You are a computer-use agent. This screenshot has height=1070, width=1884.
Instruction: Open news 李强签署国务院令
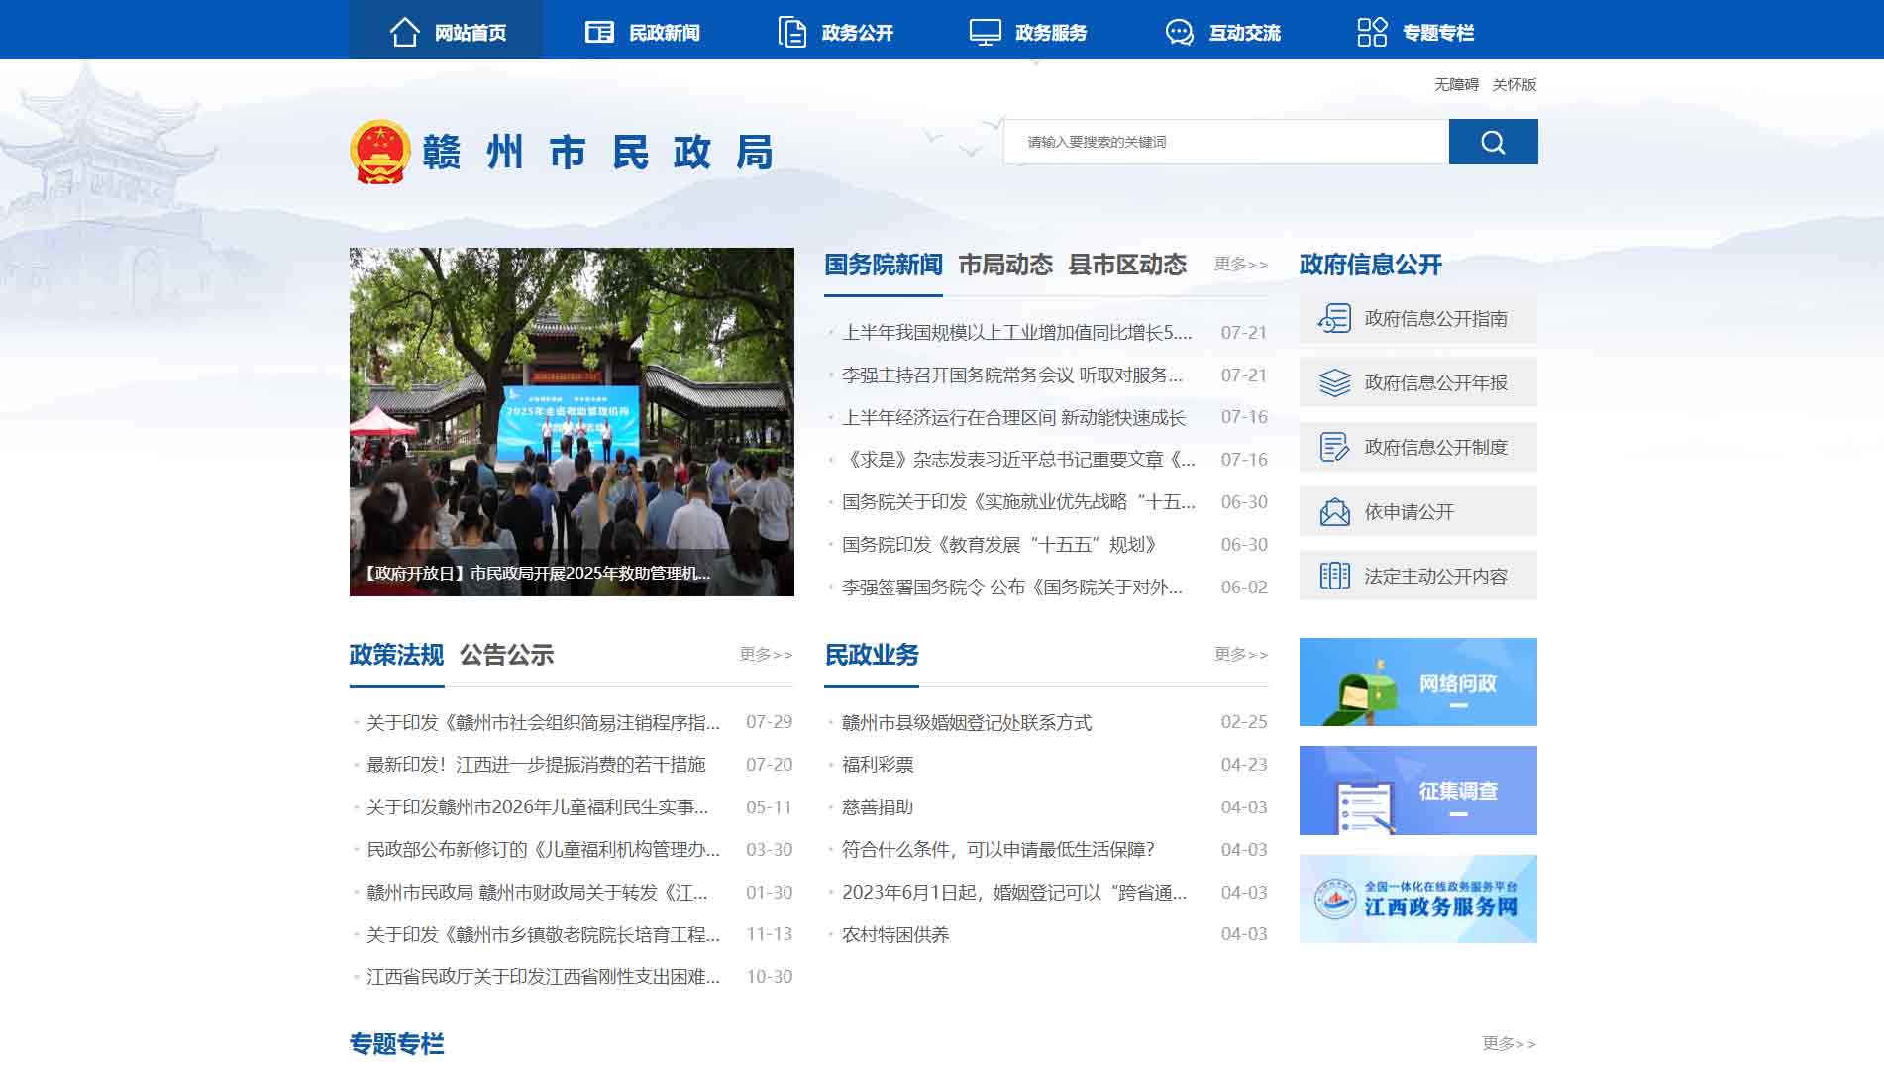1012,588
